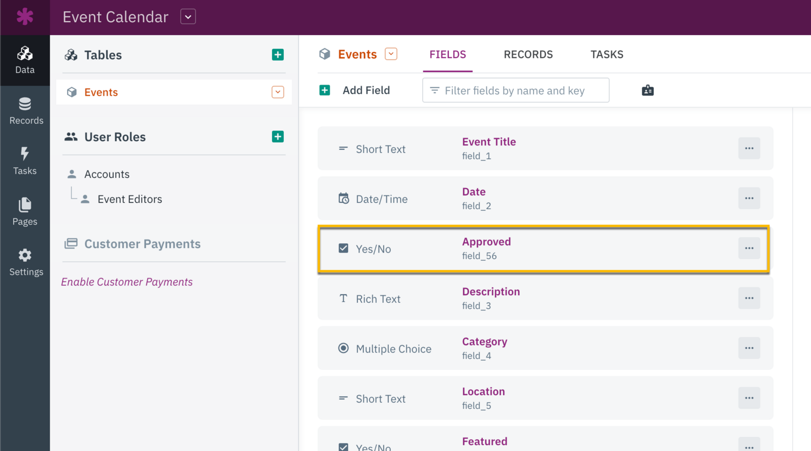Open Settings gear in sidebar
The width and height of the screenshot is (811, 451).
25,262
